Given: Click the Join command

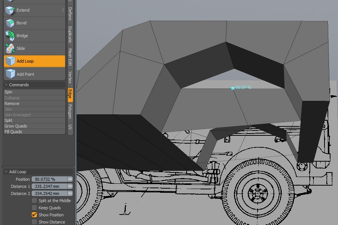Looking at the screenshot, I should point(35,109).
